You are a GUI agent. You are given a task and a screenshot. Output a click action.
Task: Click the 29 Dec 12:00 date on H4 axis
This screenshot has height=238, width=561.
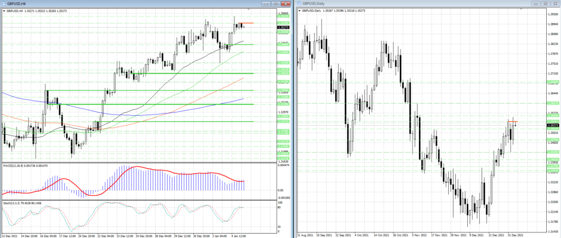(x=182, y=236)
